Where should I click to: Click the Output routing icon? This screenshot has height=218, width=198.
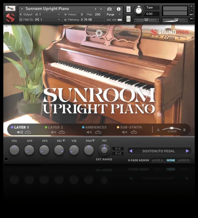pyautogui.click(x=21, y=14)
